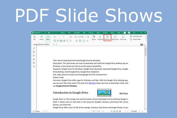The image size is (177, 118).
Task: Expand the Split Screen dropdown
Action: [x=115, y=41]
